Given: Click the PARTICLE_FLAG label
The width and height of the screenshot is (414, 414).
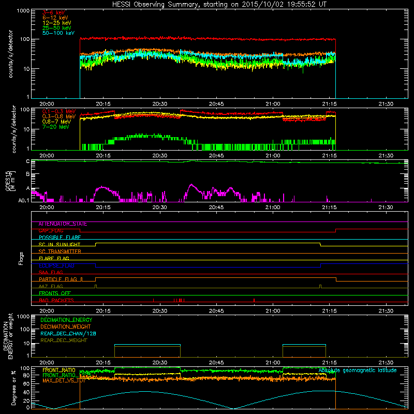Looking at the screenshot, I should pyautogui.click(x=58, y=279).
